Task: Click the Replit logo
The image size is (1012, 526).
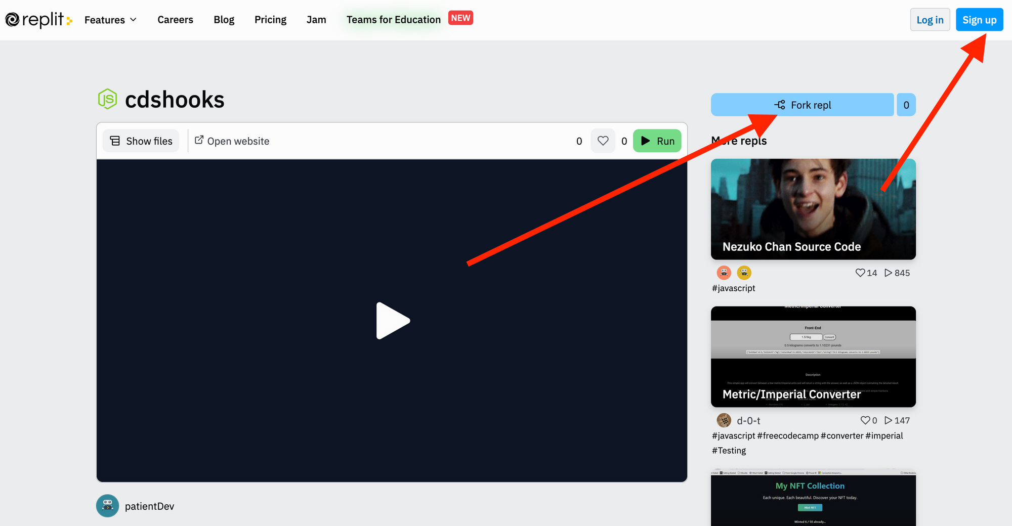Action: [38, 20]
